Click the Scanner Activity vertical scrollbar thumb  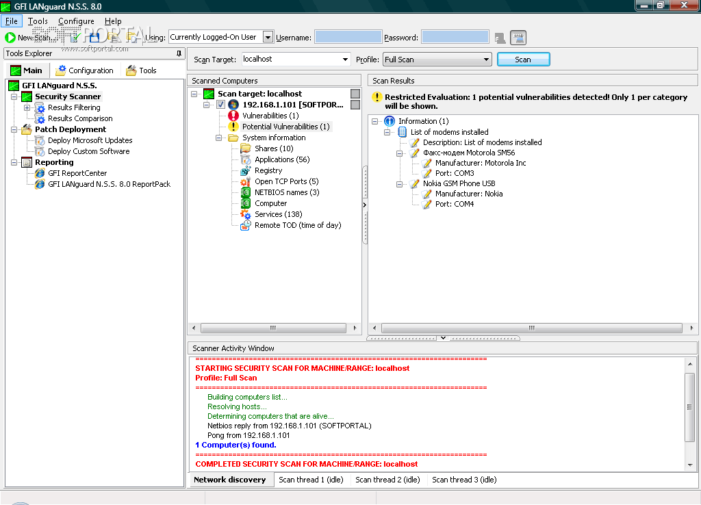[689, 407]
